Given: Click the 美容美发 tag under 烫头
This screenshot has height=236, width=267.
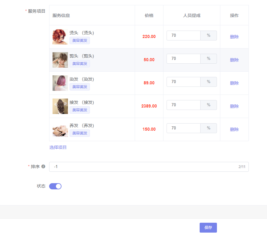Looking at the screenshot, I should coord(80,40).
